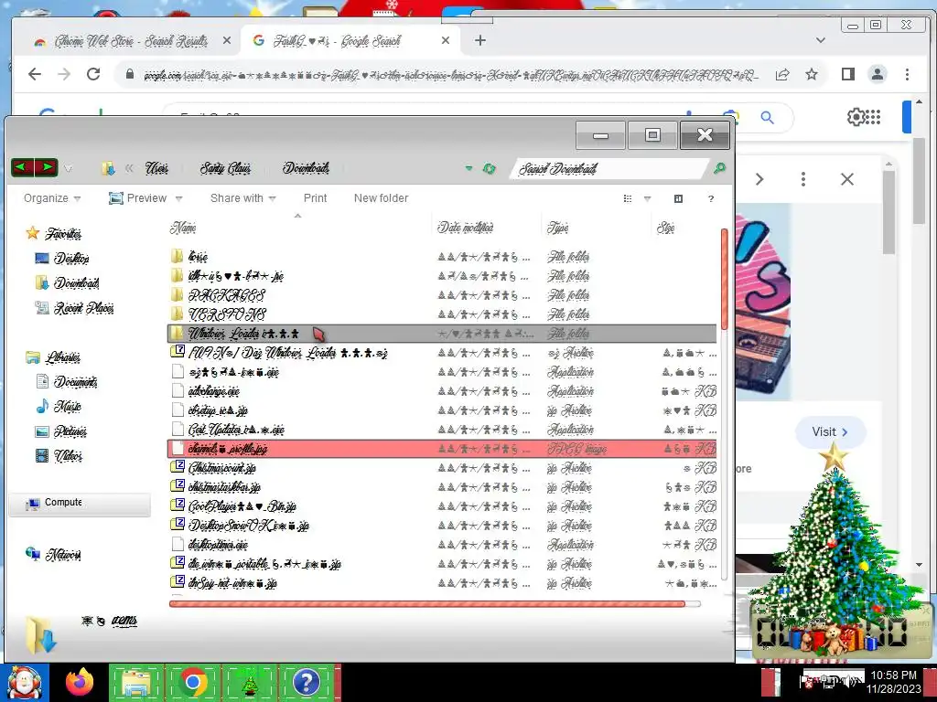Open the Help question mark taskbar item

[x=306, y=682]
